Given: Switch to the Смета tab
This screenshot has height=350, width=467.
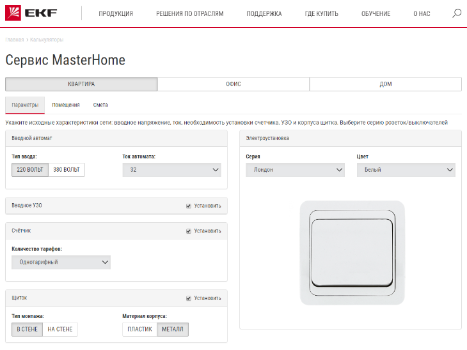Looking at the screenshot, I should pos(100,105).
